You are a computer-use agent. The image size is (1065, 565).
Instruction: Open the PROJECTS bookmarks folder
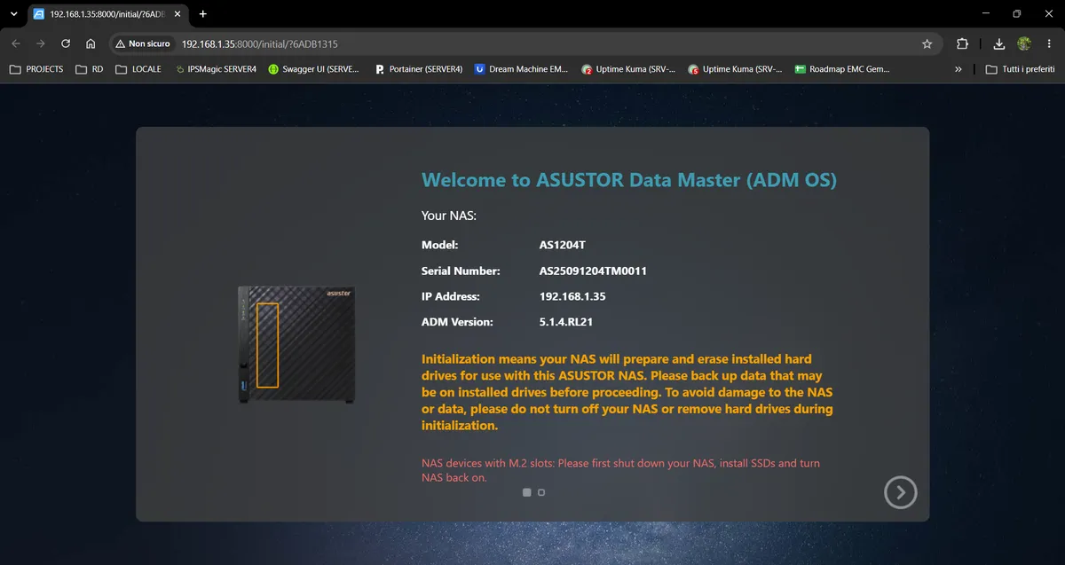coord(36,68)
